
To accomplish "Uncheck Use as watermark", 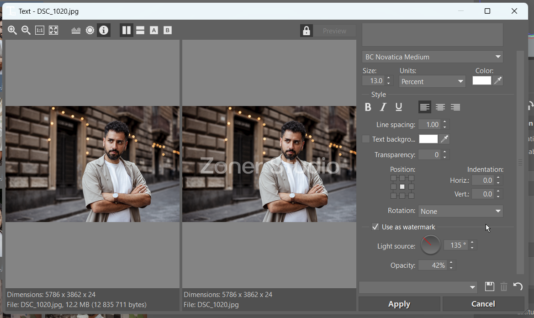I will click(x=375, y=227).
